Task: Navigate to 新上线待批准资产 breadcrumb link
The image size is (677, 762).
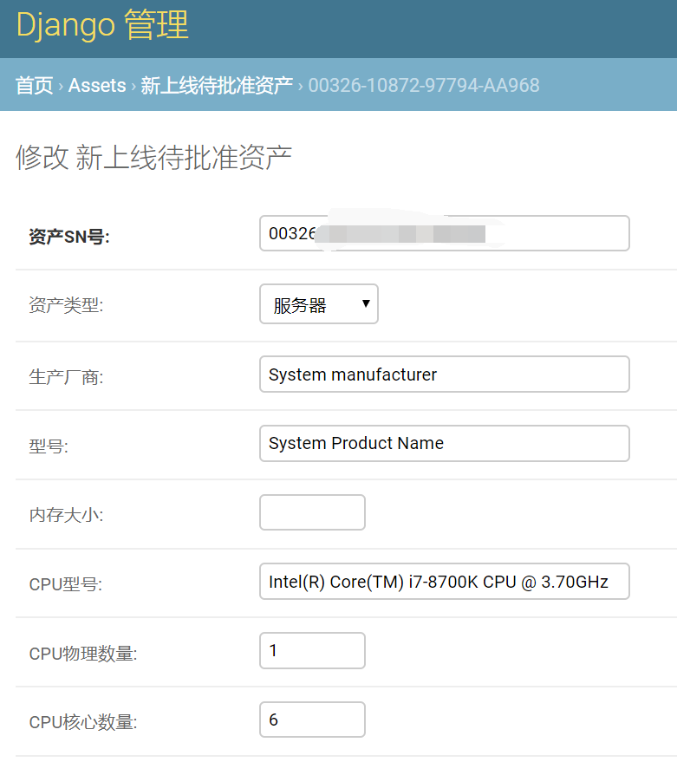Action: (217, 85)
